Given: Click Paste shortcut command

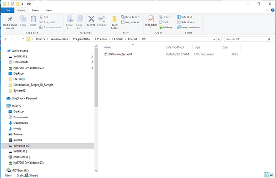Looking at the screenshot, I should [x=50, y=28].
